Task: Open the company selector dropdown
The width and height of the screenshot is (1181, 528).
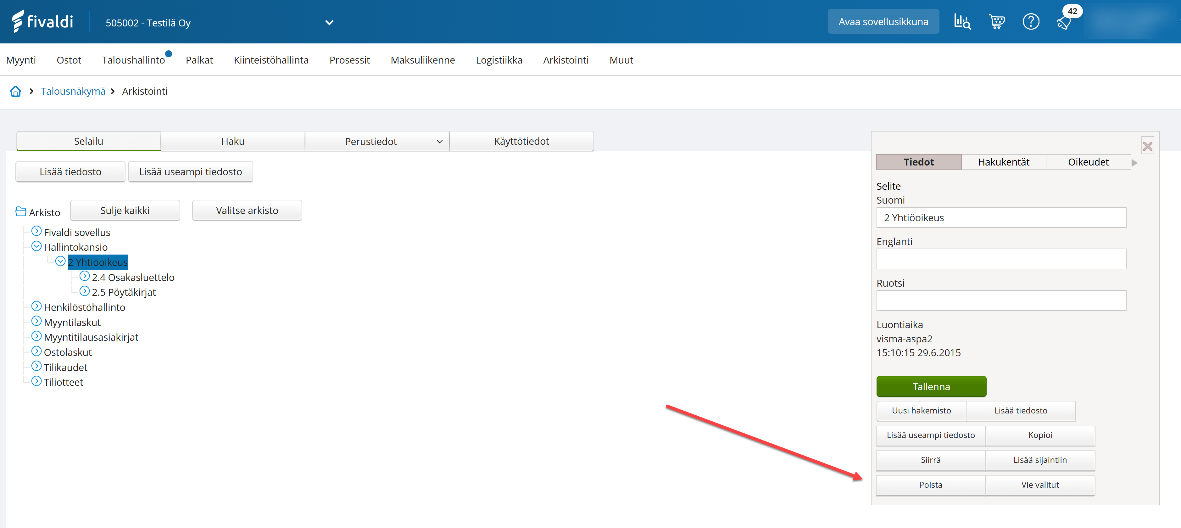Action: pyautogui.click(x=329, y=22)
